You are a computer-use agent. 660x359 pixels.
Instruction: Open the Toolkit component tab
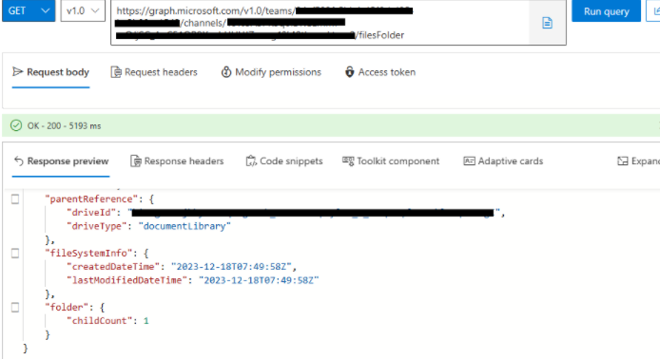click(391, 161)
